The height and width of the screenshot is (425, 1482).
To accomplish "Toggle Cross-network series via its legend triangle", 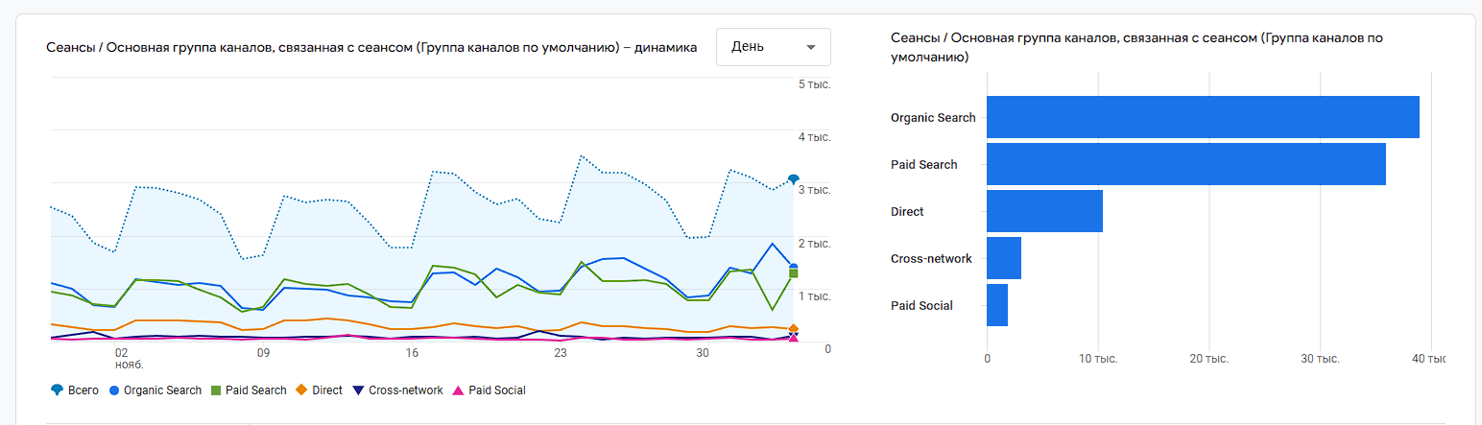I will 358,390.
